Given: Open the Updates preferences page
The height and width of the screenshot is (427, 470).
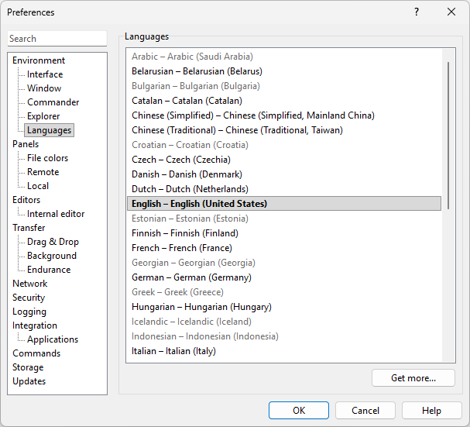Looking at the screenshot, I should tap(29, 381).
